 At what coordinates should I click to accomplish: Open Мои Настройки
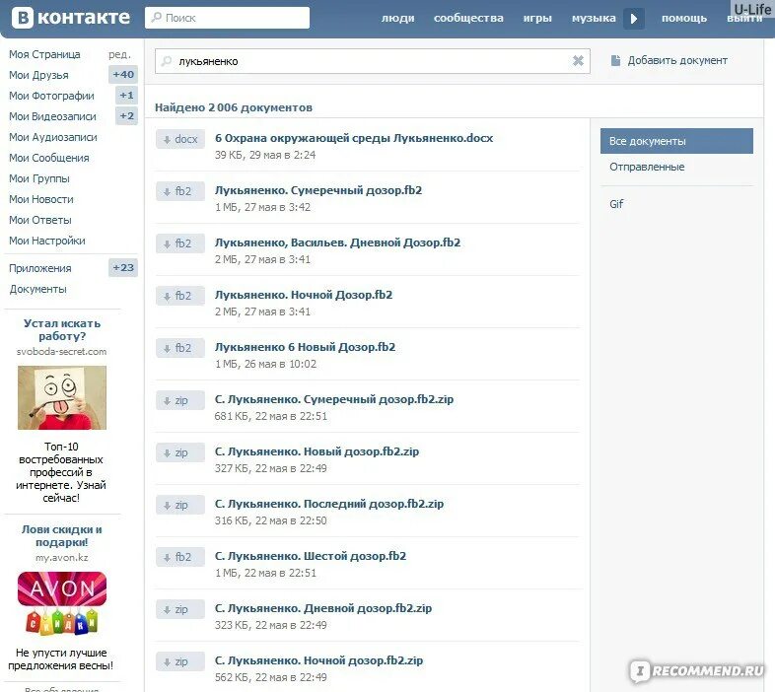[x=47, y=242]
